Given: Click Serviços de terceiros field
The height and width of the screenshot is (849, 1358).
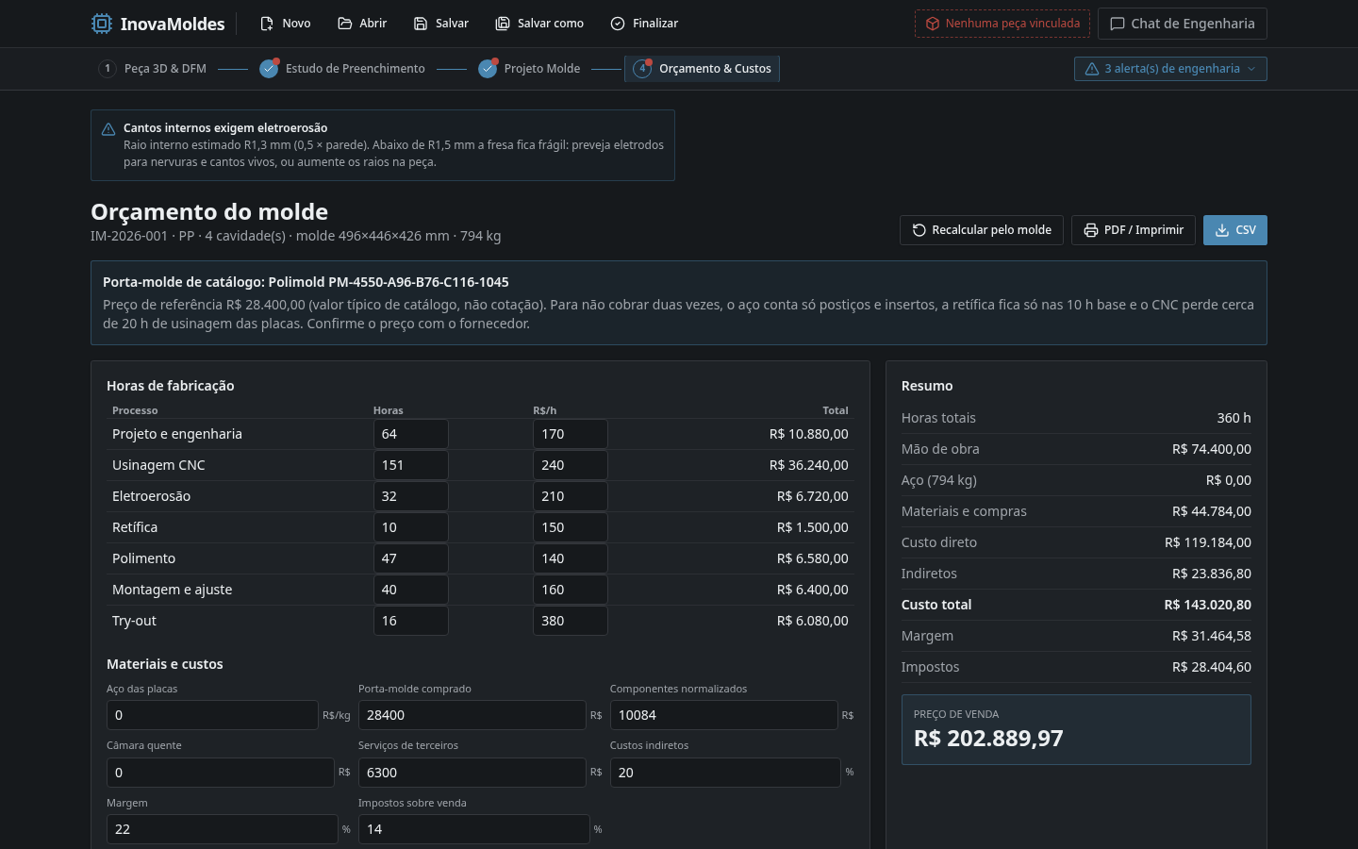Looking at the screenshot, I should (x=472, y=773).
